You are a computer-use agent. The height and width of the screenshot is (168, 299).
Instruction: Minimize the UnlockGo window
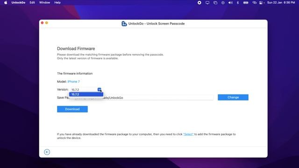click(47, 23)
